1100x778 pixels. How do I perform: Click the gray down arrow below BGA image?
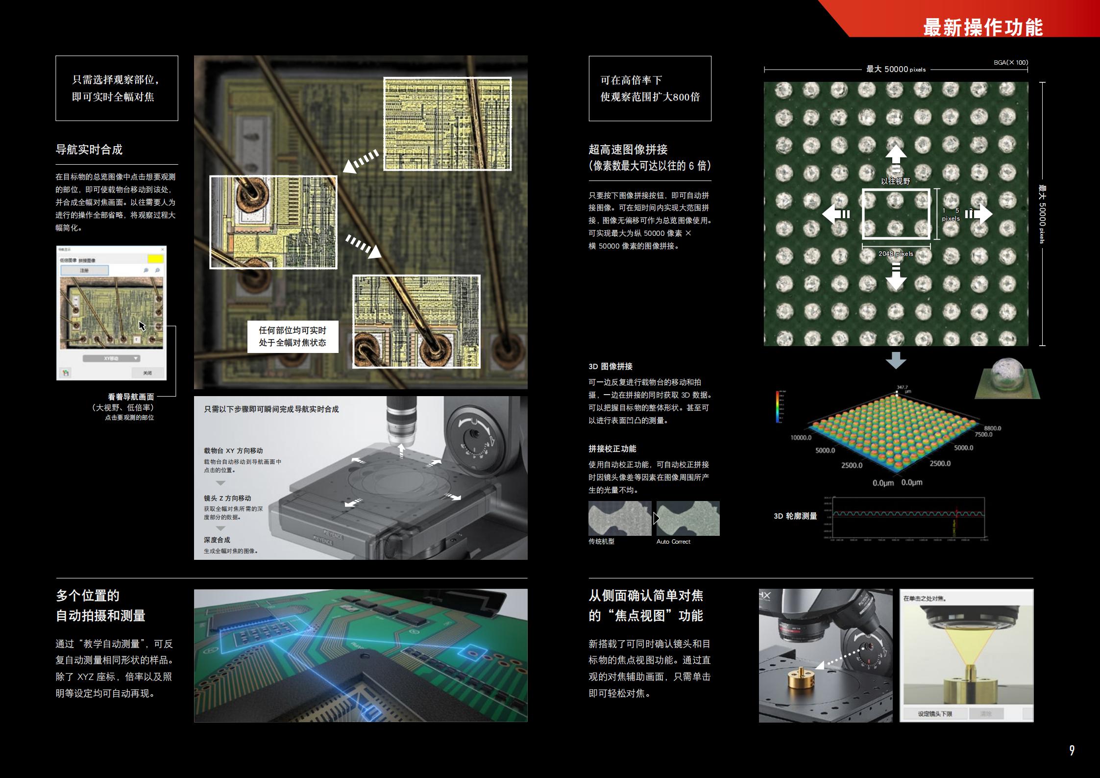tap(896, 361)
